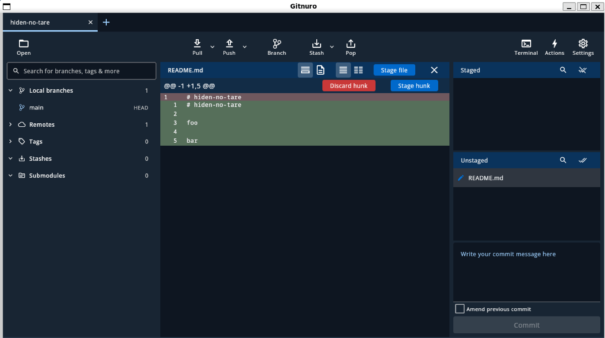Enable Amend previous commit checkbox
605x338 pixels.
point(460,309)
